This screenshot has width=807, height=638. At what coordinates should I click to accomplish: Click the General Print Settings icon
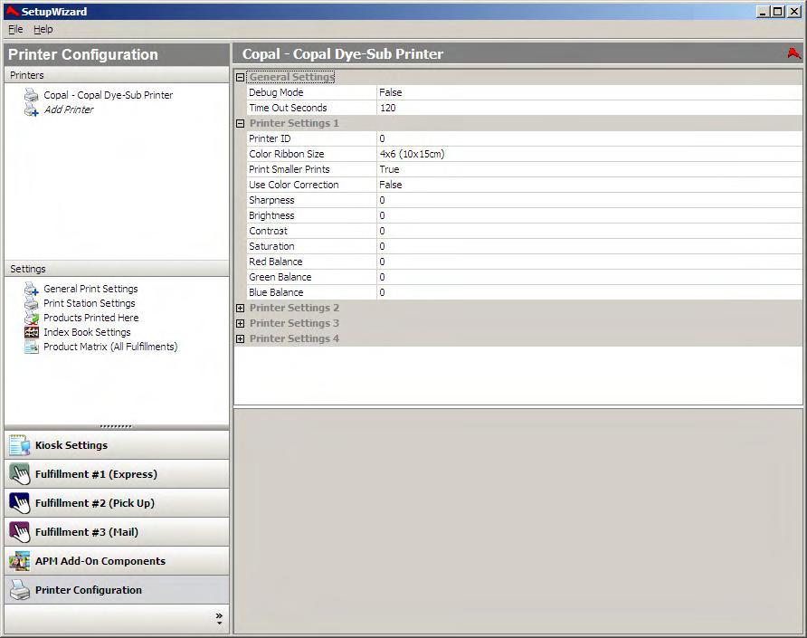32,289
